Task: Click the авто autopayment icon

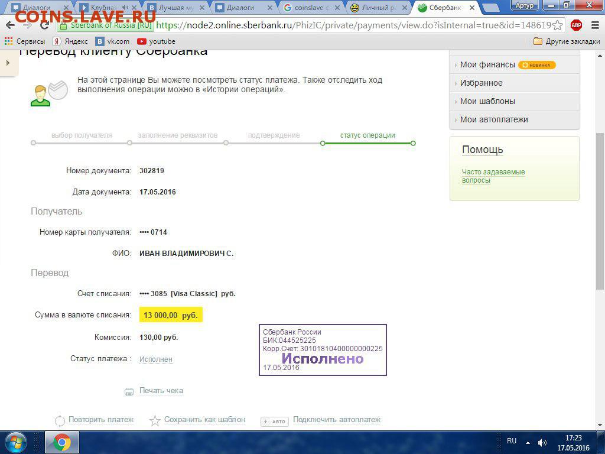Action: point(275,421)
